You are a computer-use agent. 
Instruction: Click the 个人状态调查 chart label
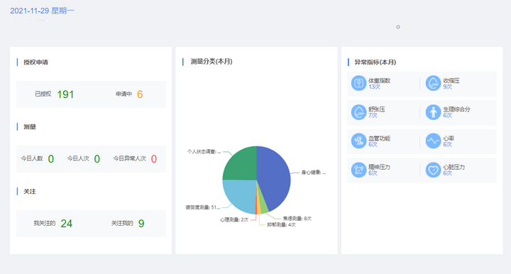(204, 151)
